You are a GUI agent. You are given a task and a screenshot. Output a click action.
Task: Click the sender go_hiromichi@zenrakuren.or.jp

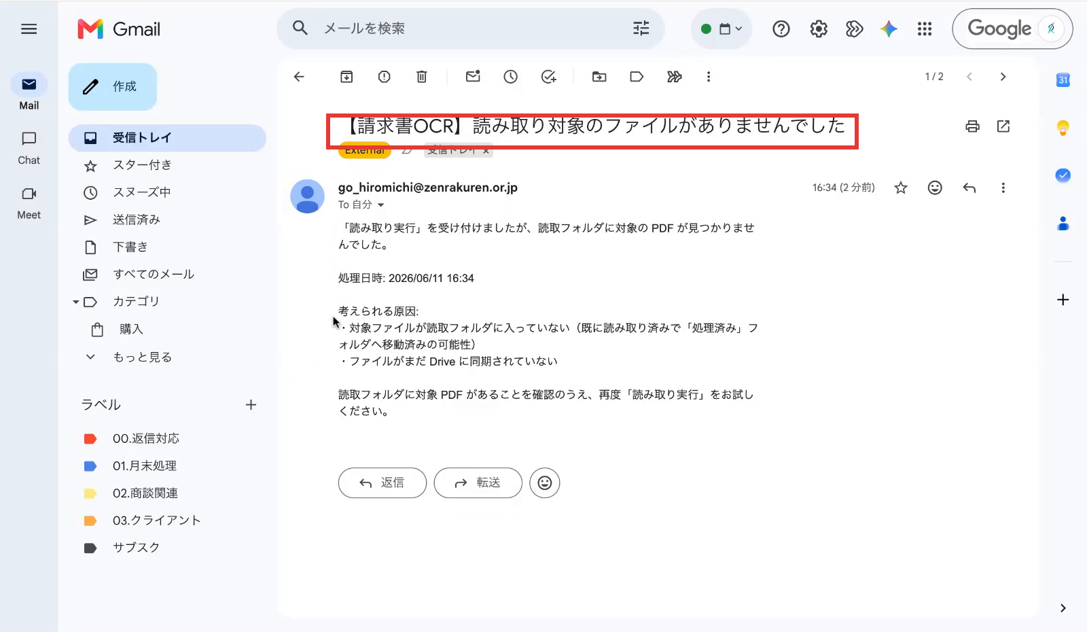(428, 188)
